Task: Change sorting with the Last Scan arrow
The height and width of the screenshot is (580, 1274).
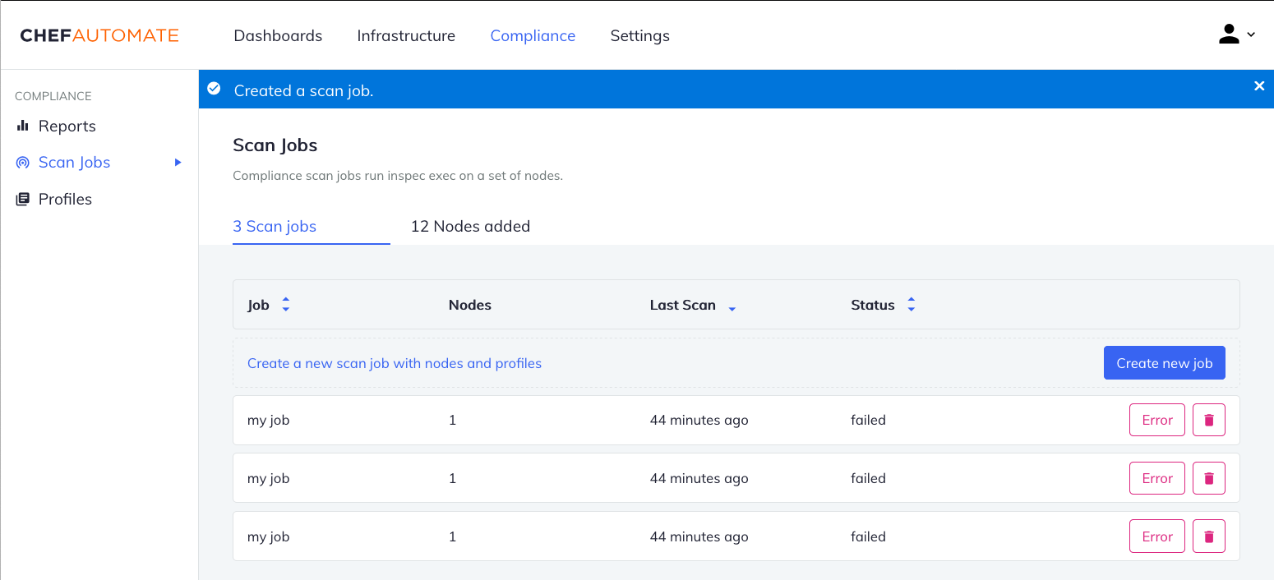Action: tap(732, 306)
